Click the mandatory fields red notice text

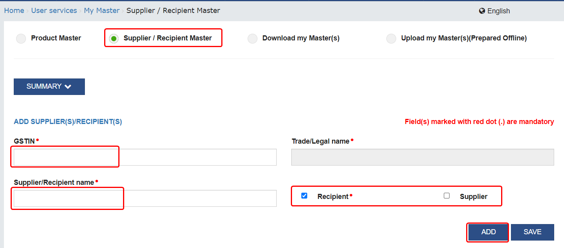click(x=479, y=122)
